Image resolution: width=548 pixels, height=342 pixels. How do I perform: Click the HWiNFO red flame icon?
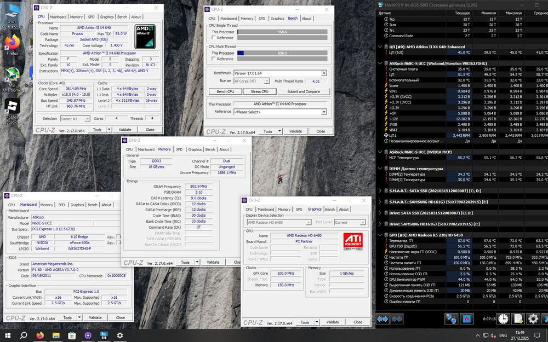point(466,318)
